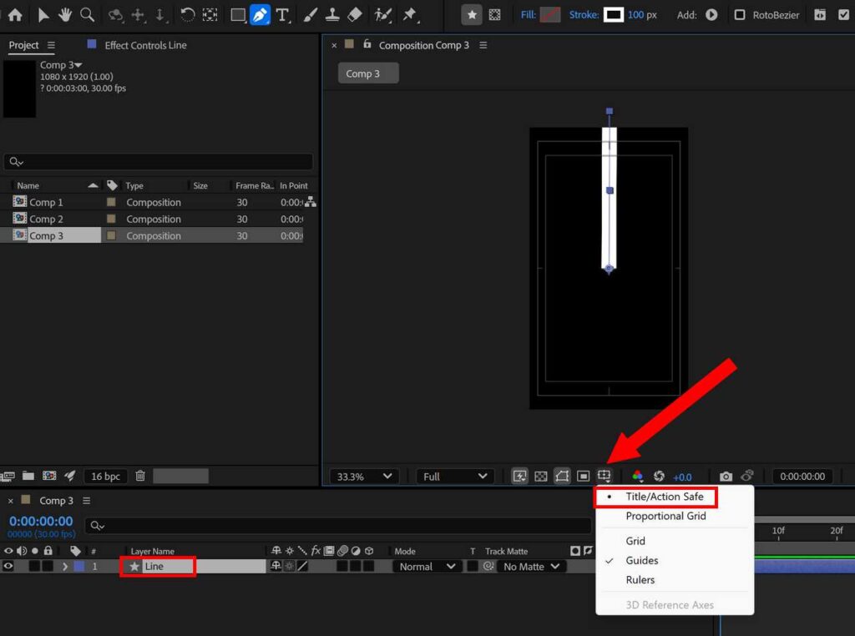Open the Project panel menu icon
This screenshot has width=855, height=636.
tap(51, 45)
